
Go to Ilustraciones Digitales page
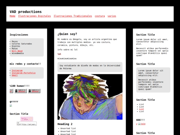[34, 16]
